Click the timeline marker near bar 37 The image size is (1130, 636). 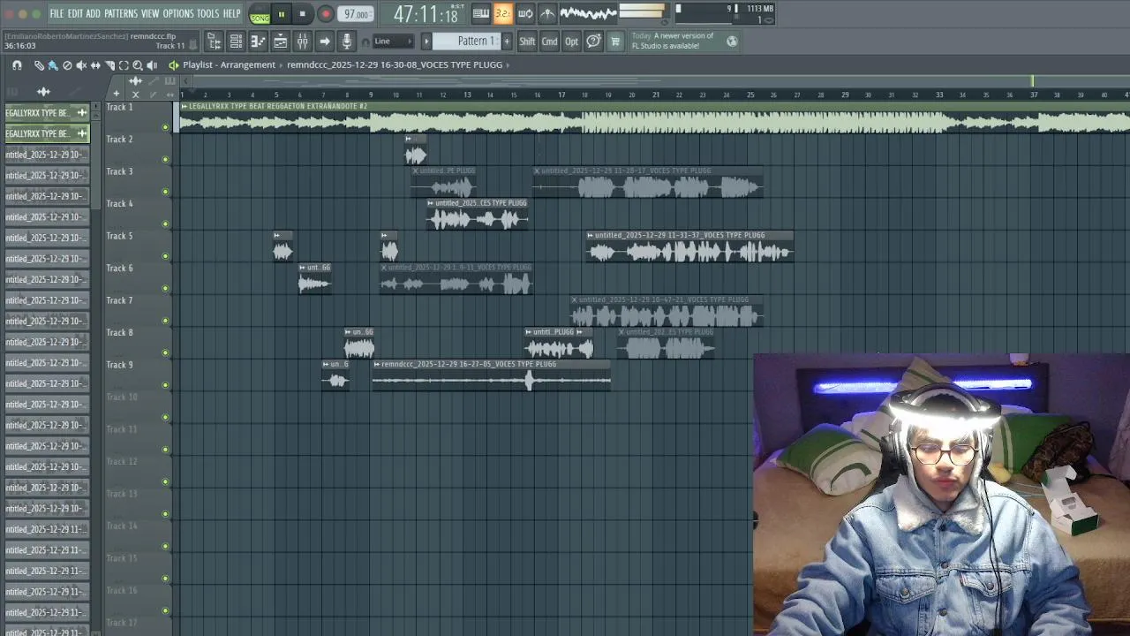[x=1033, y=81]
